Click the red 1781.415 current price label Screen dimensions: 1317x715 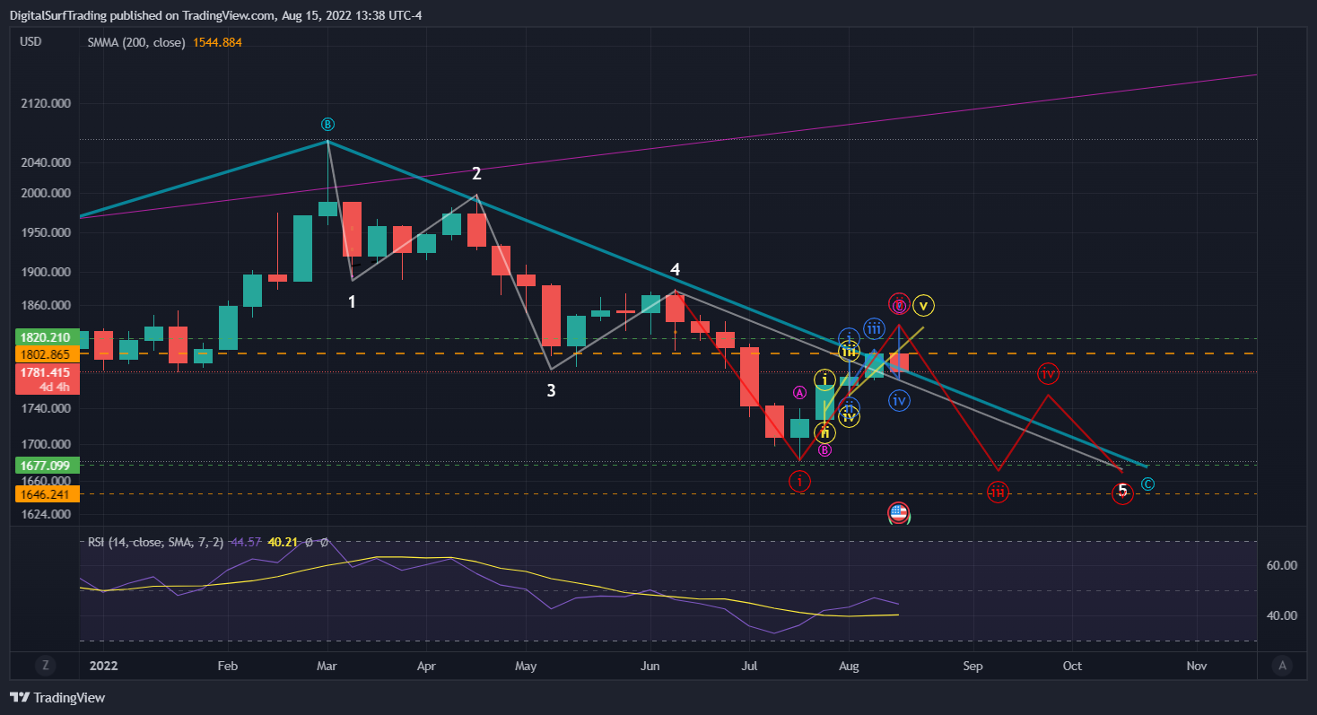(47, 372)
